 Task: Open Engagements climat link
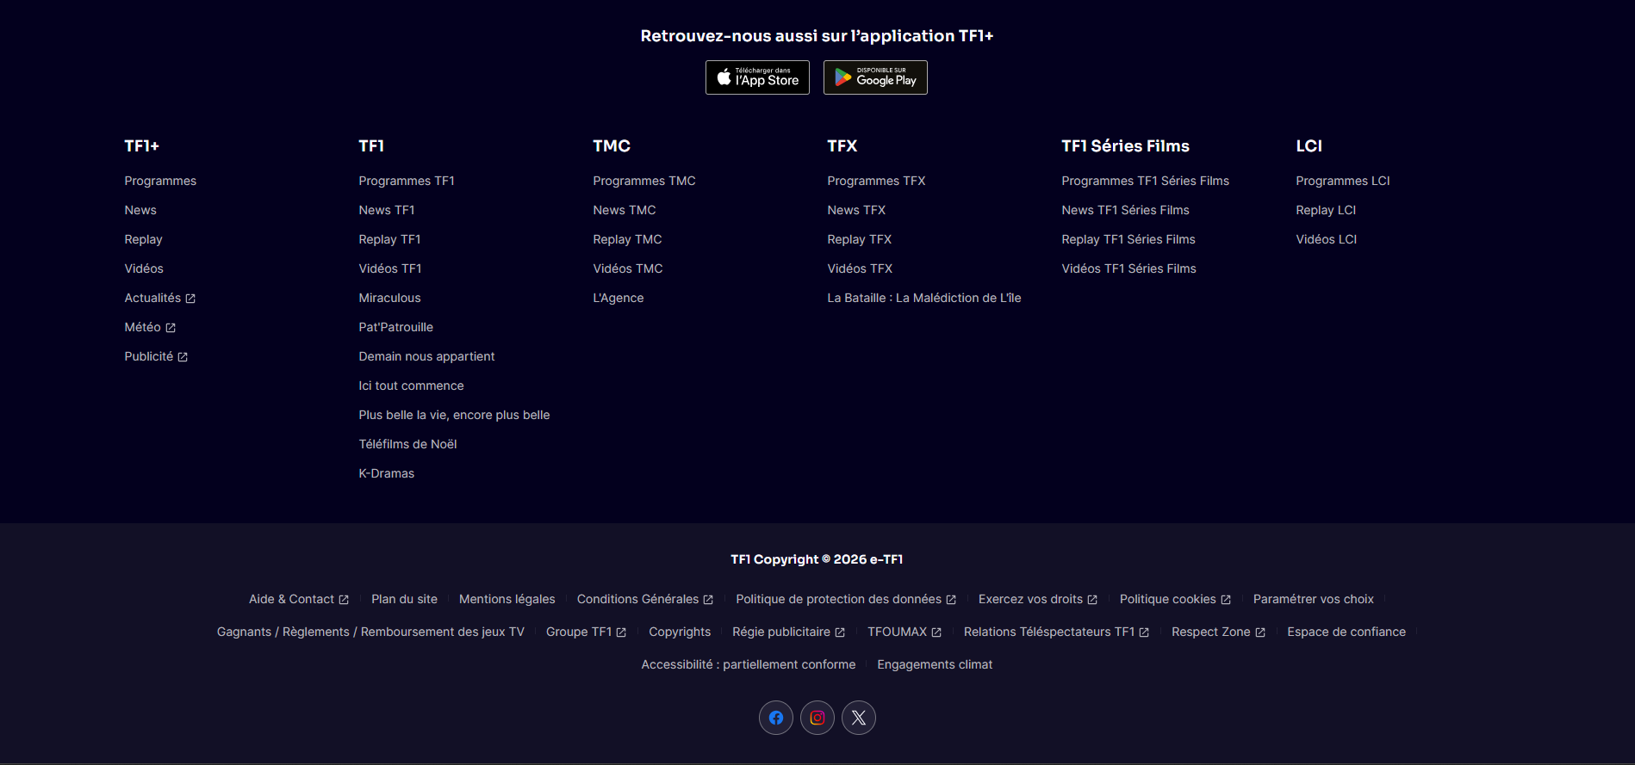[x=935, y=664]
